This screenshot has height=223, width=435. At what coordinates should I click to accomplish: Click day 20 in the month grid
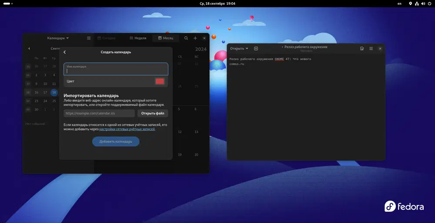click(197, 154)
